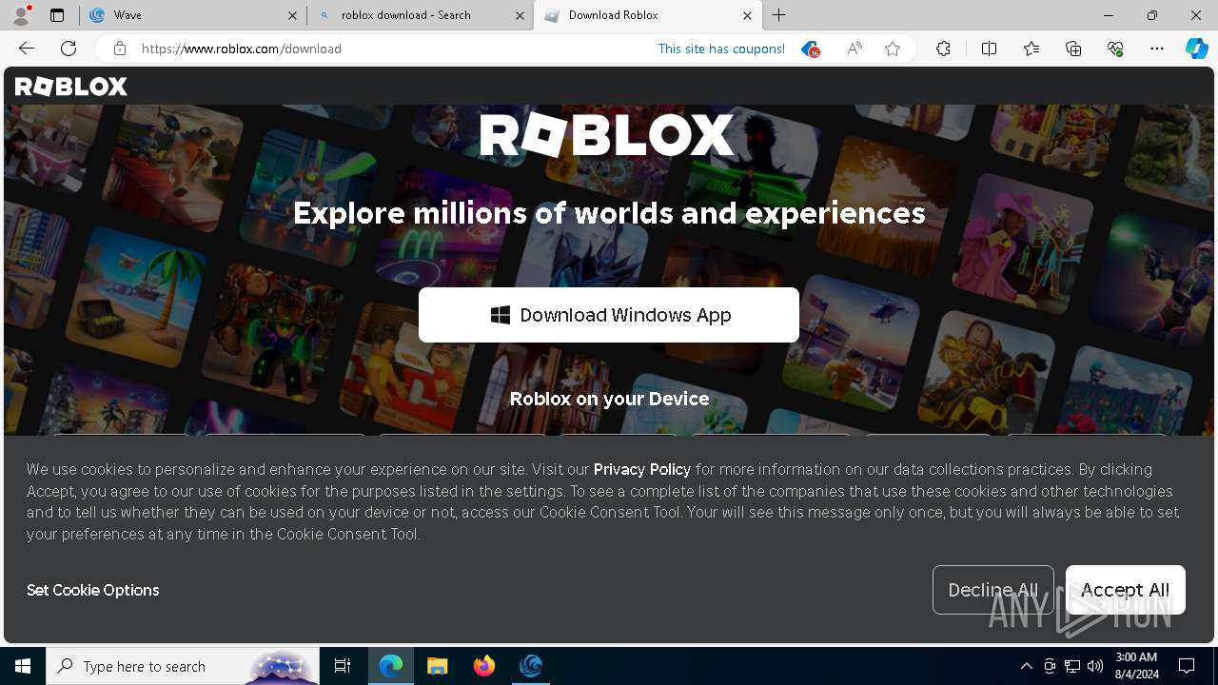Open the Windows Start menu

23,666
